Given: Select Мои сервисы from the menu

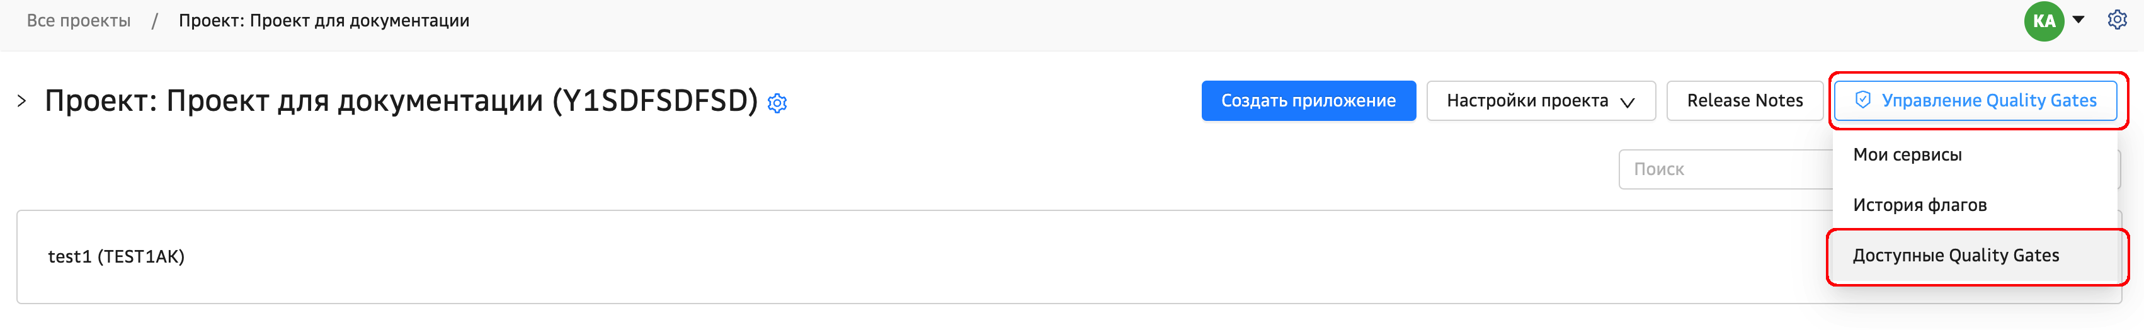Looking at the screenshot, I should [1907, 155].
